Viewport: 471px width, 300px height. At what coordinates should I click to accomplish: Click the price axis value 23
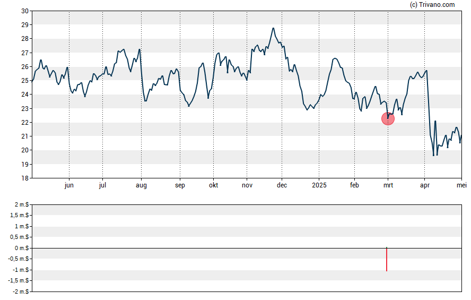click(x=25, y=108)
